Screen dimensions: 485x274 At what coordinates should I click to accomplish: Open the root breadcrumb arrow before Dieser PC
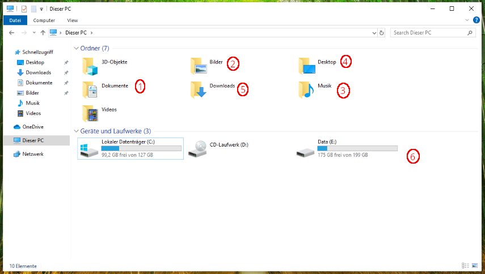click(x=60, y=33)
